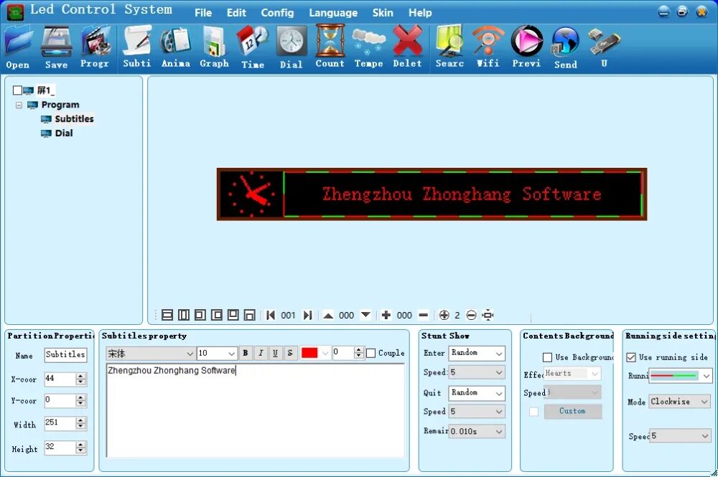Toggle the checkbox next to Custom button
The height and width of the screenshot is (477, 718).
pos(534,411)
